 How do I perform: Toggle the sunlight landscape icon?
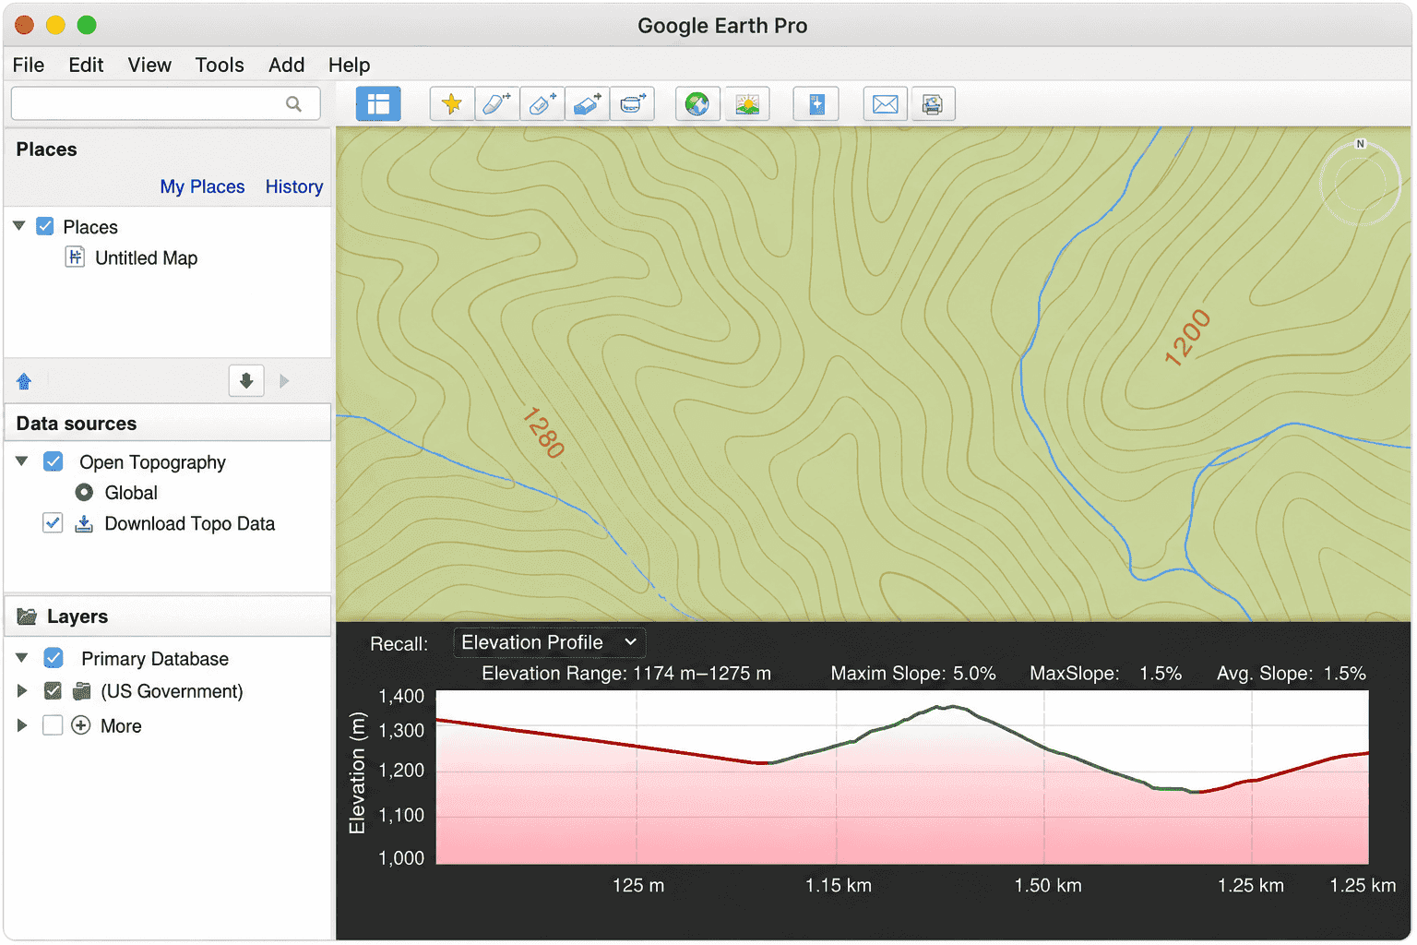[x=747, y=104]
